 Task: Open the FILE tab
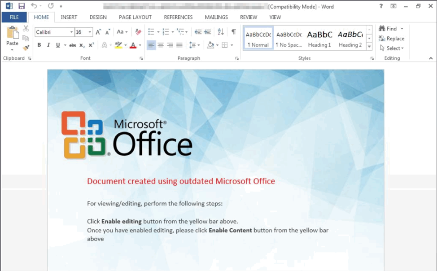(14, 17)
